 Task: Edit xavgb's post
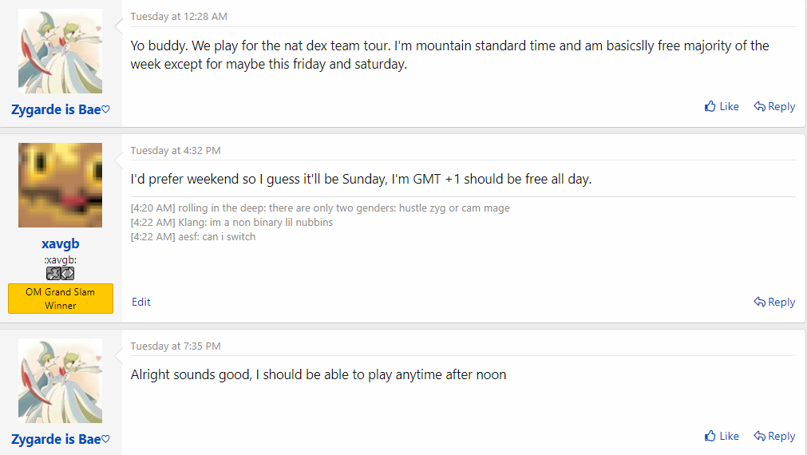click(141, 302)
